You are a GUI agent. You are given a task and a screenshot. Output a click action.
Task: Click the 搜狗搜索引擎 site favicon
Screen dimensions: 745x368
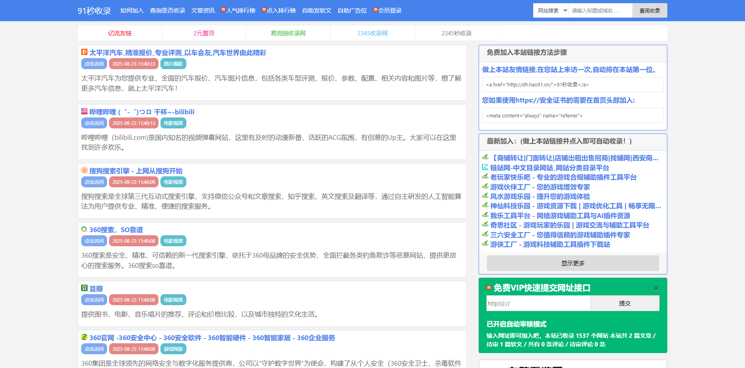pos(84,170)
